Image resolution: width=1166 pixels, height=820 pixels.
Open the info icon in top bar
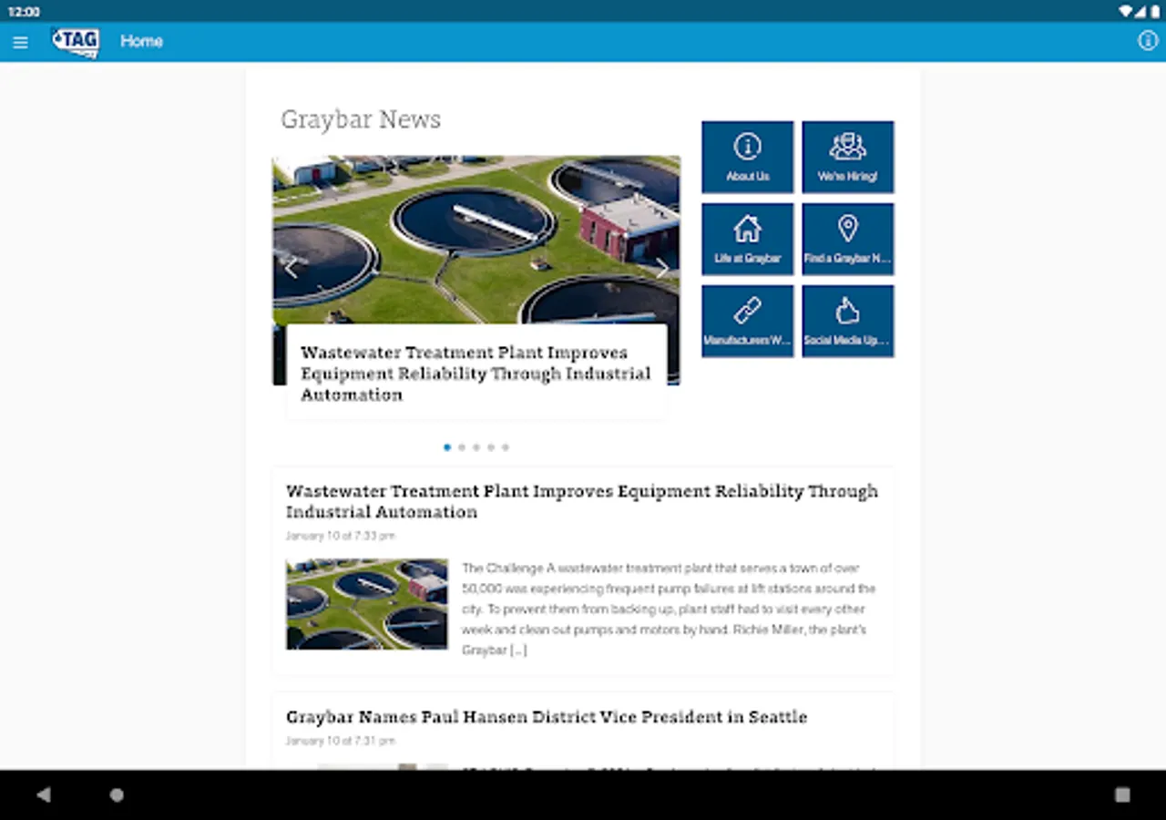tap(1148, 41)
